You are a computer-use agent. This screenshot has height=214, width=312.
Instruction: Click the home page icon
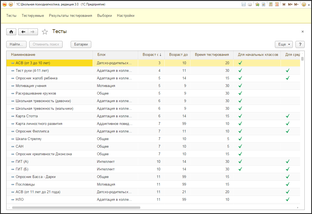tap(11, 32)
